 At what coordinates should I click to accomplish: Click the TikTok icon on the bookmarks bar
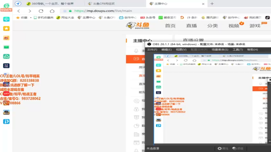click(267, 18)
